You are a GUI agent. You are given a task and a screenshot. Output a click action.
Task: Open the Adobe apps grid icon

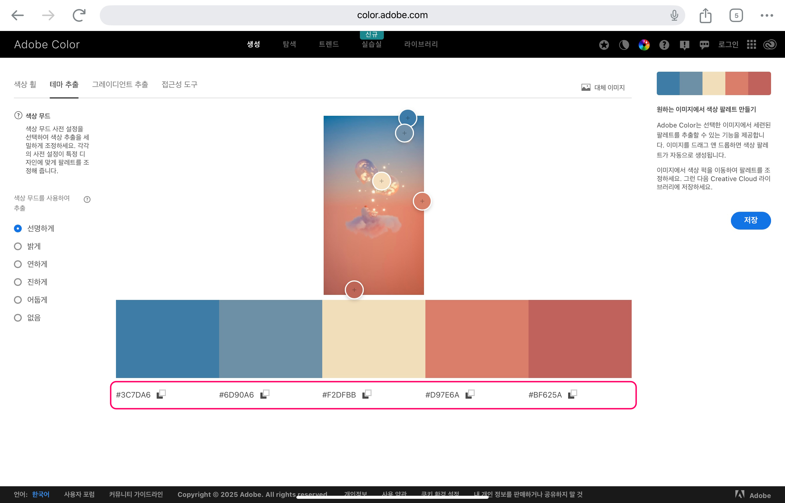[751, 45]
